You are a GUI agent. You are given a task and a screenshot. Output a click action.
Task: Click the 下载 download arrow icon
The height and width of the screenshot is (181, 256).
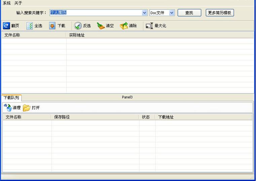52,26
